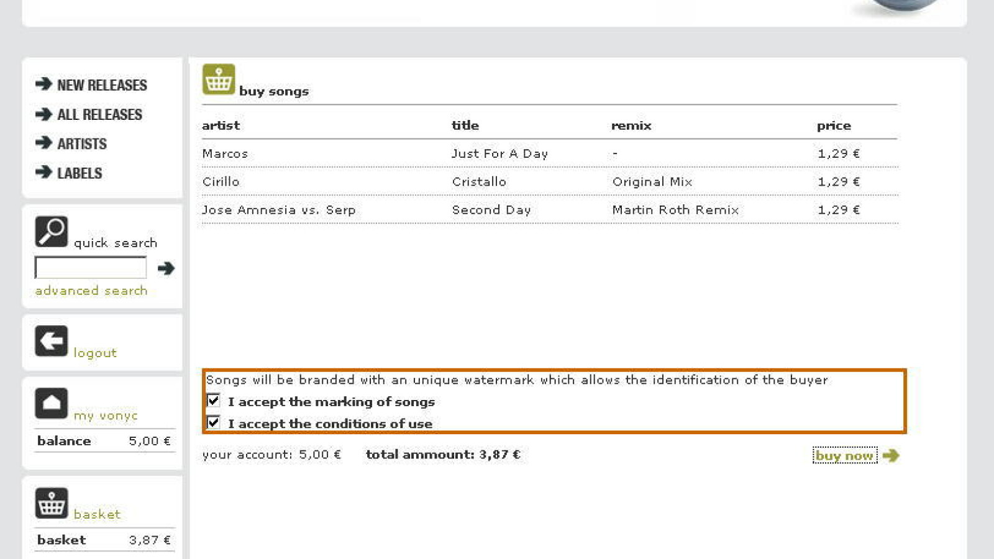Image resolution: width=994 pixels, height=559 pixels.
Task: Open the New Releases menu item
Action: (x=102, y=85)
